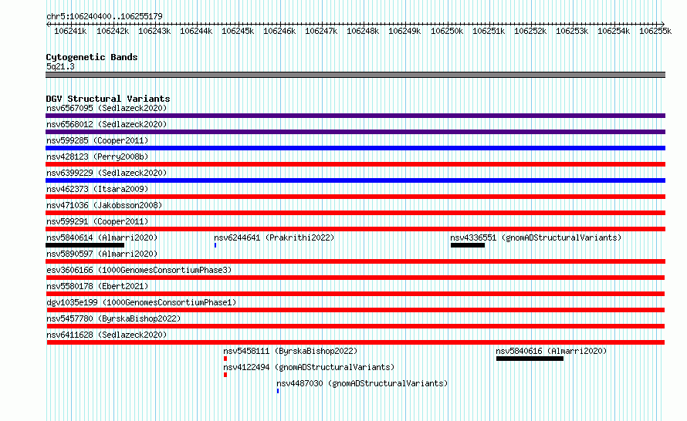Image resolution: width=687 pixels, height=421 pixels.
Task: Select the black nsv5840616 variant bar
Action: (x=530, y=359)
